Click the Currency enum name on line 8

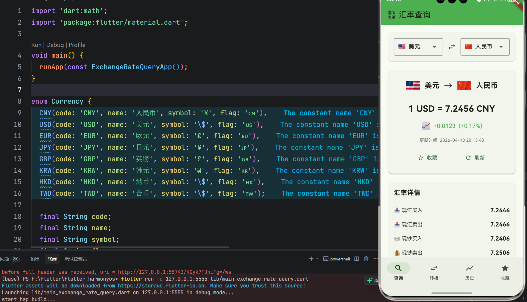[67, 102]
